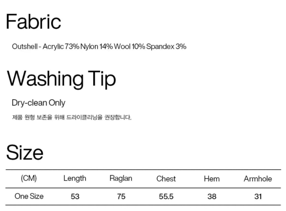Select the Length column header

click(75, 178)
